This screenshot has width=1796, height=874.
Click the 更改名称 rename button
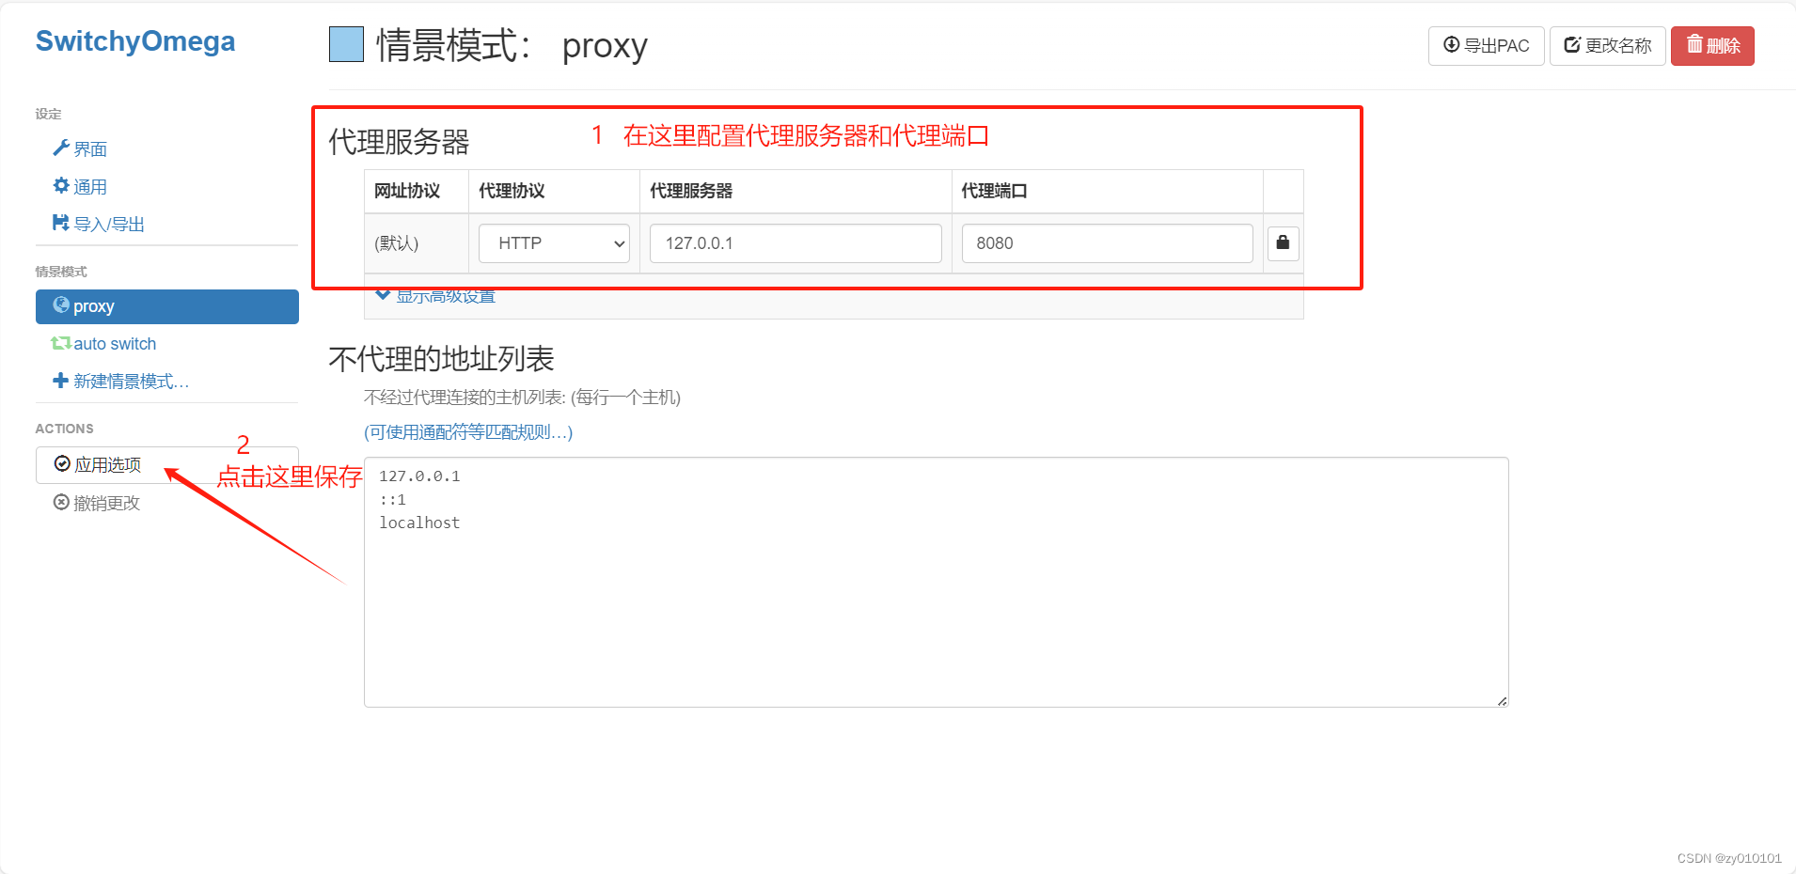pyautogui.click(x=1608, y=46)
